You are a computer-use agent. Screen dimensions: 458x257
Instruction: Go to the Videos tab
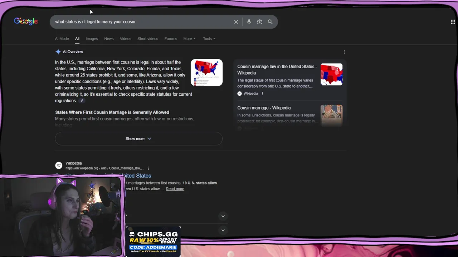click(126, 39)
